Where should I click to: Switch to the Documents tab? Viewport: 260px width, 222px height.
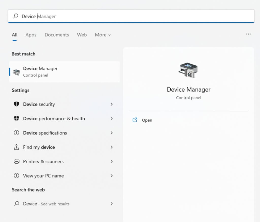click(57, 35)
